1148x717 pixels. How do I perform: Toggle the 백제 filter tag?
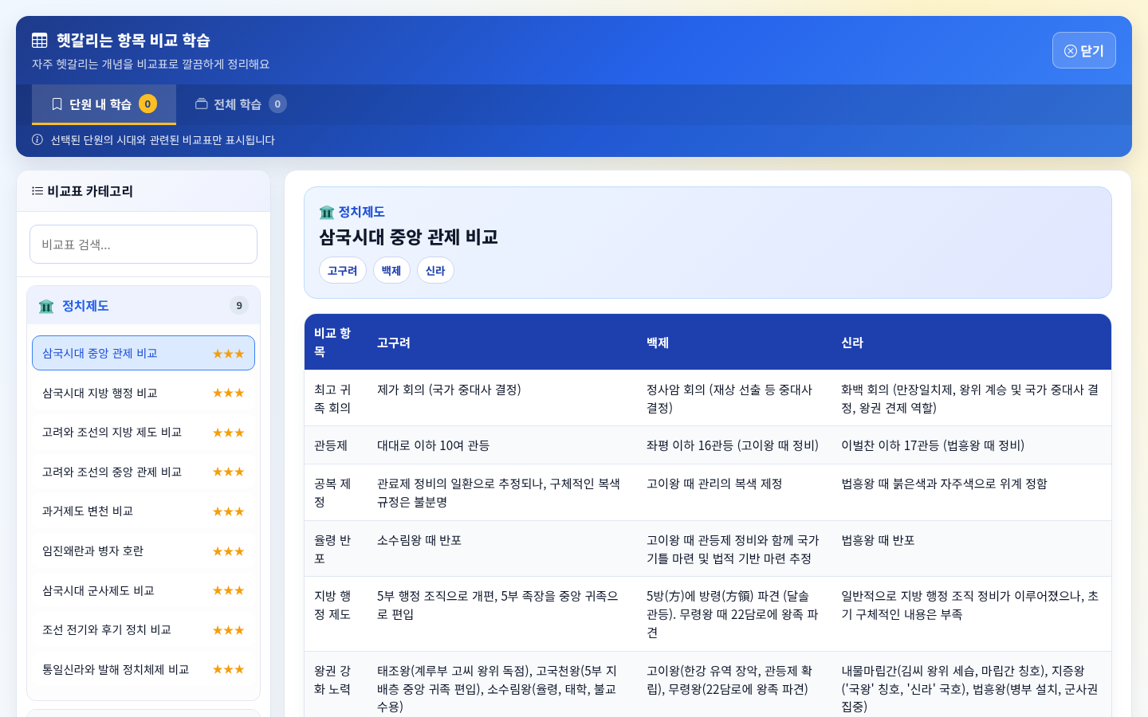pyautogui.click(x=391, y=270)
